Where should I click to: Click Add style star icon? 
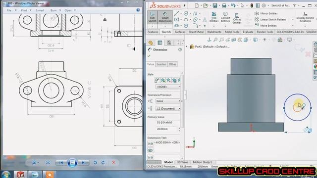[163, 80]
